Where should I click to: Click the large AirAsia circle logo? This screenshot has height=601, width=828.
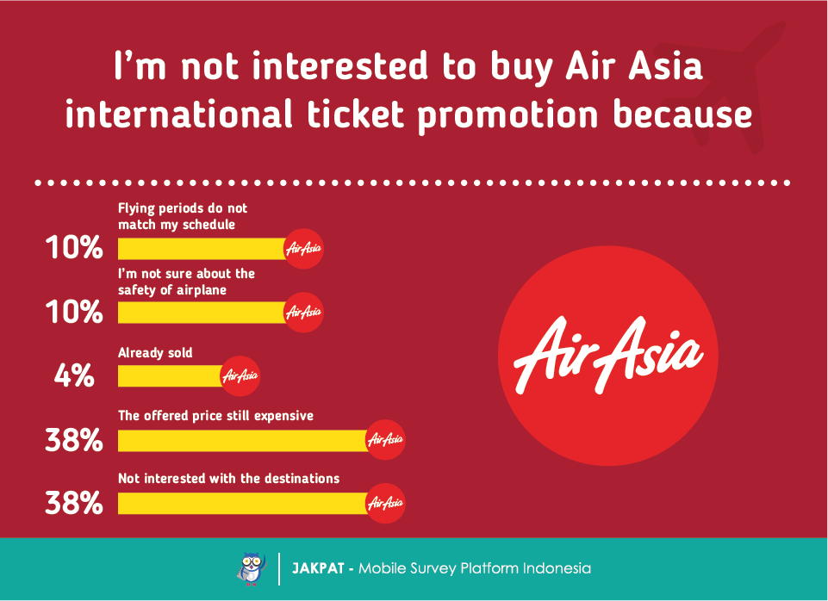pos(607,356)
